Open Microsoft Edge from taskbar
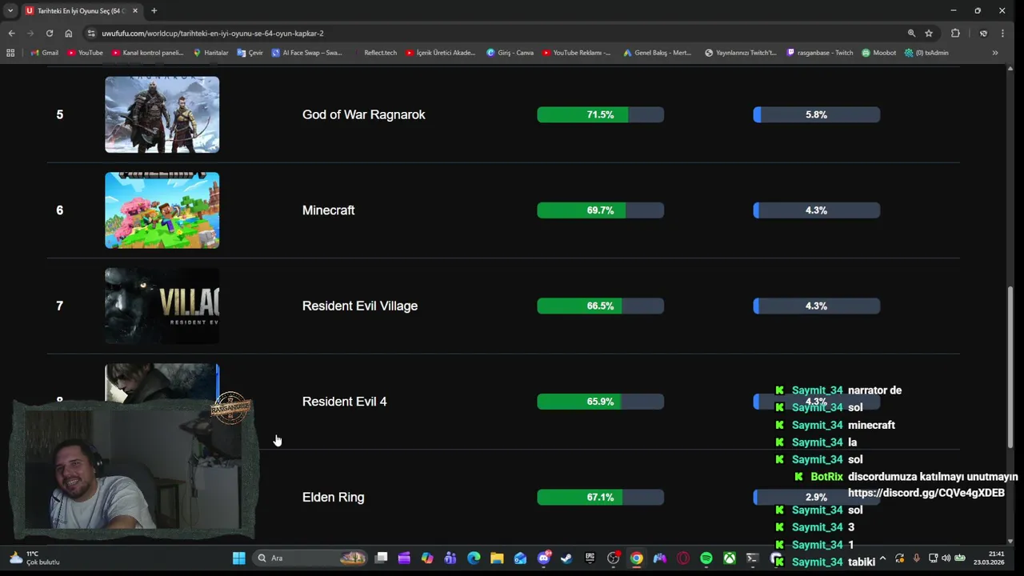 (474, 558)
